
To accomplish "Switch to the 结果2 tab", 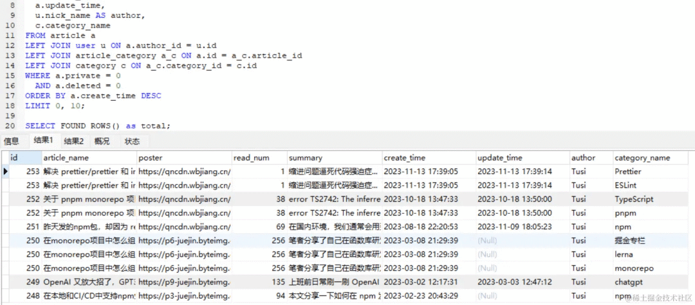I will coord(73,141).
